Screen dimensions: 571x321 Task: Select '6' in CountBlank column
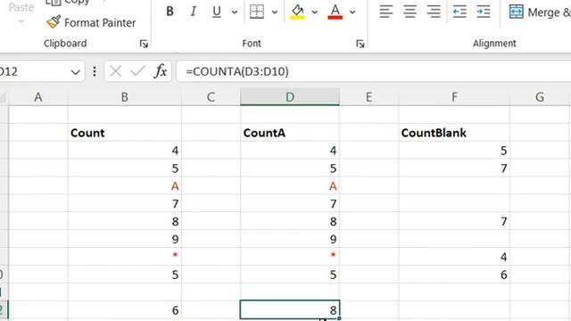tap(454, 275)
